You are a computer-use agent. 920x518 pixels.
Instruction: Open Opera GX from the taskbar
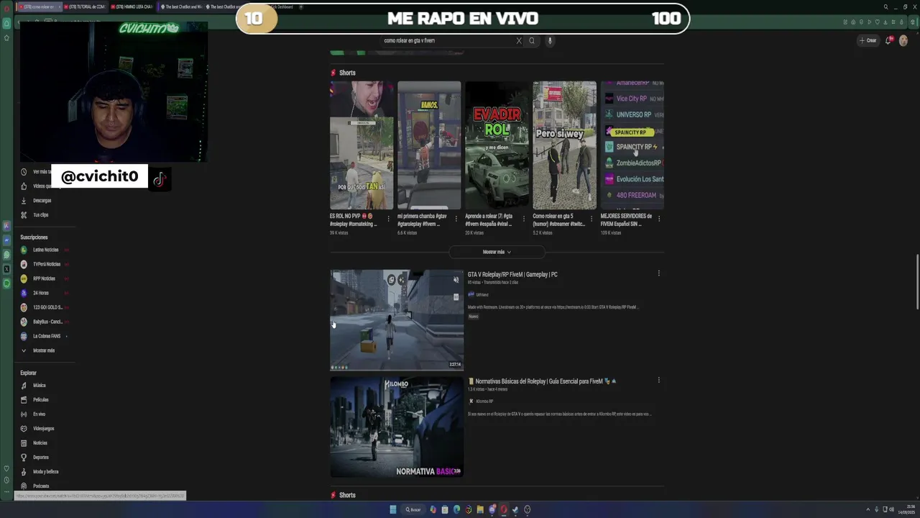pos(503,509)
